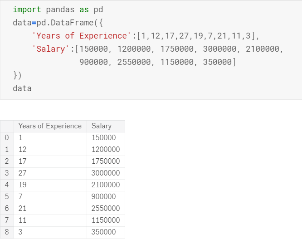Click experience value 21 in table row 6
The width and height of the screenshot is (302, 239).
pyautogui.click(x=22, y=209)
